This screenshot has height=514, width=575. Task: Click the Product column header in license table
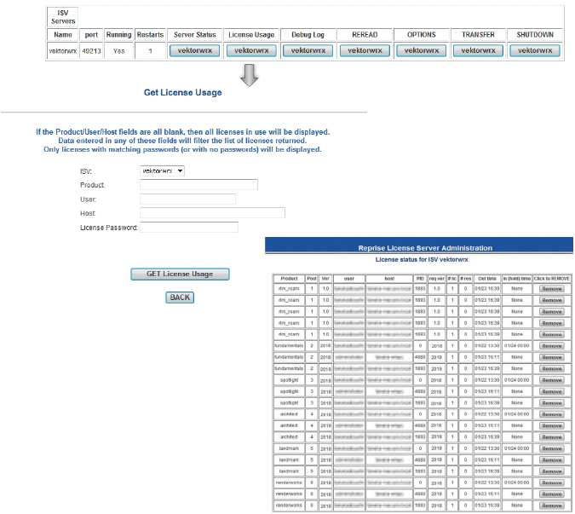click(x=289, y=279)
